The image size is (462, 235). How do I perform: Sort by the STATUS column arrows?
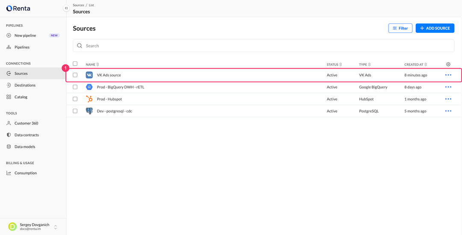click(x=341, y=64)
